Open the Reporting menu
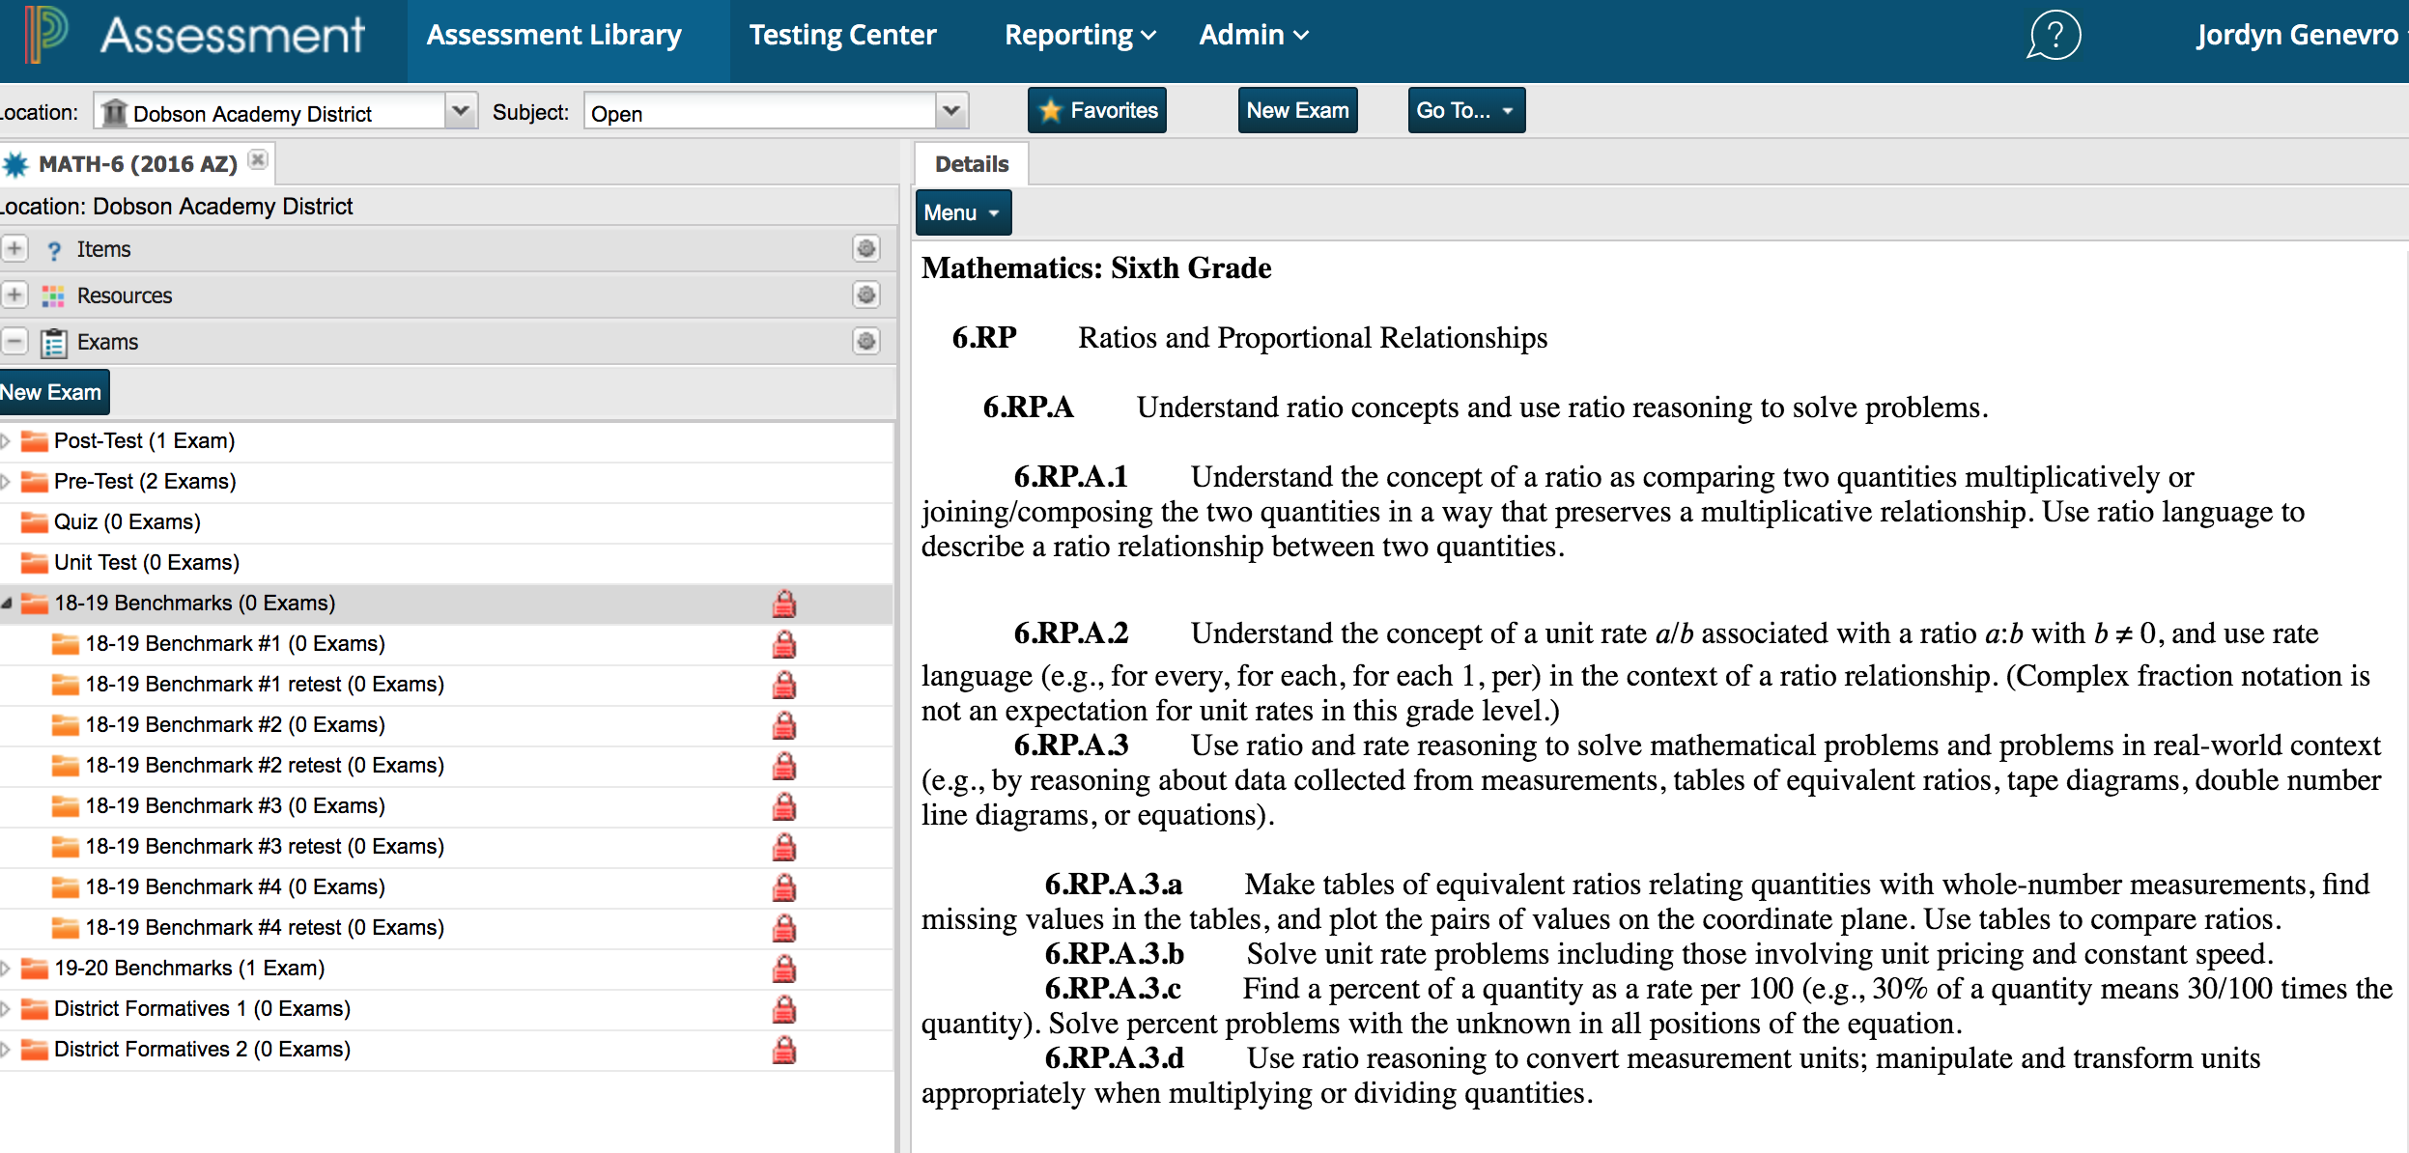The width and height of the screenshot is (2409, 1153). click(1080, 36)
